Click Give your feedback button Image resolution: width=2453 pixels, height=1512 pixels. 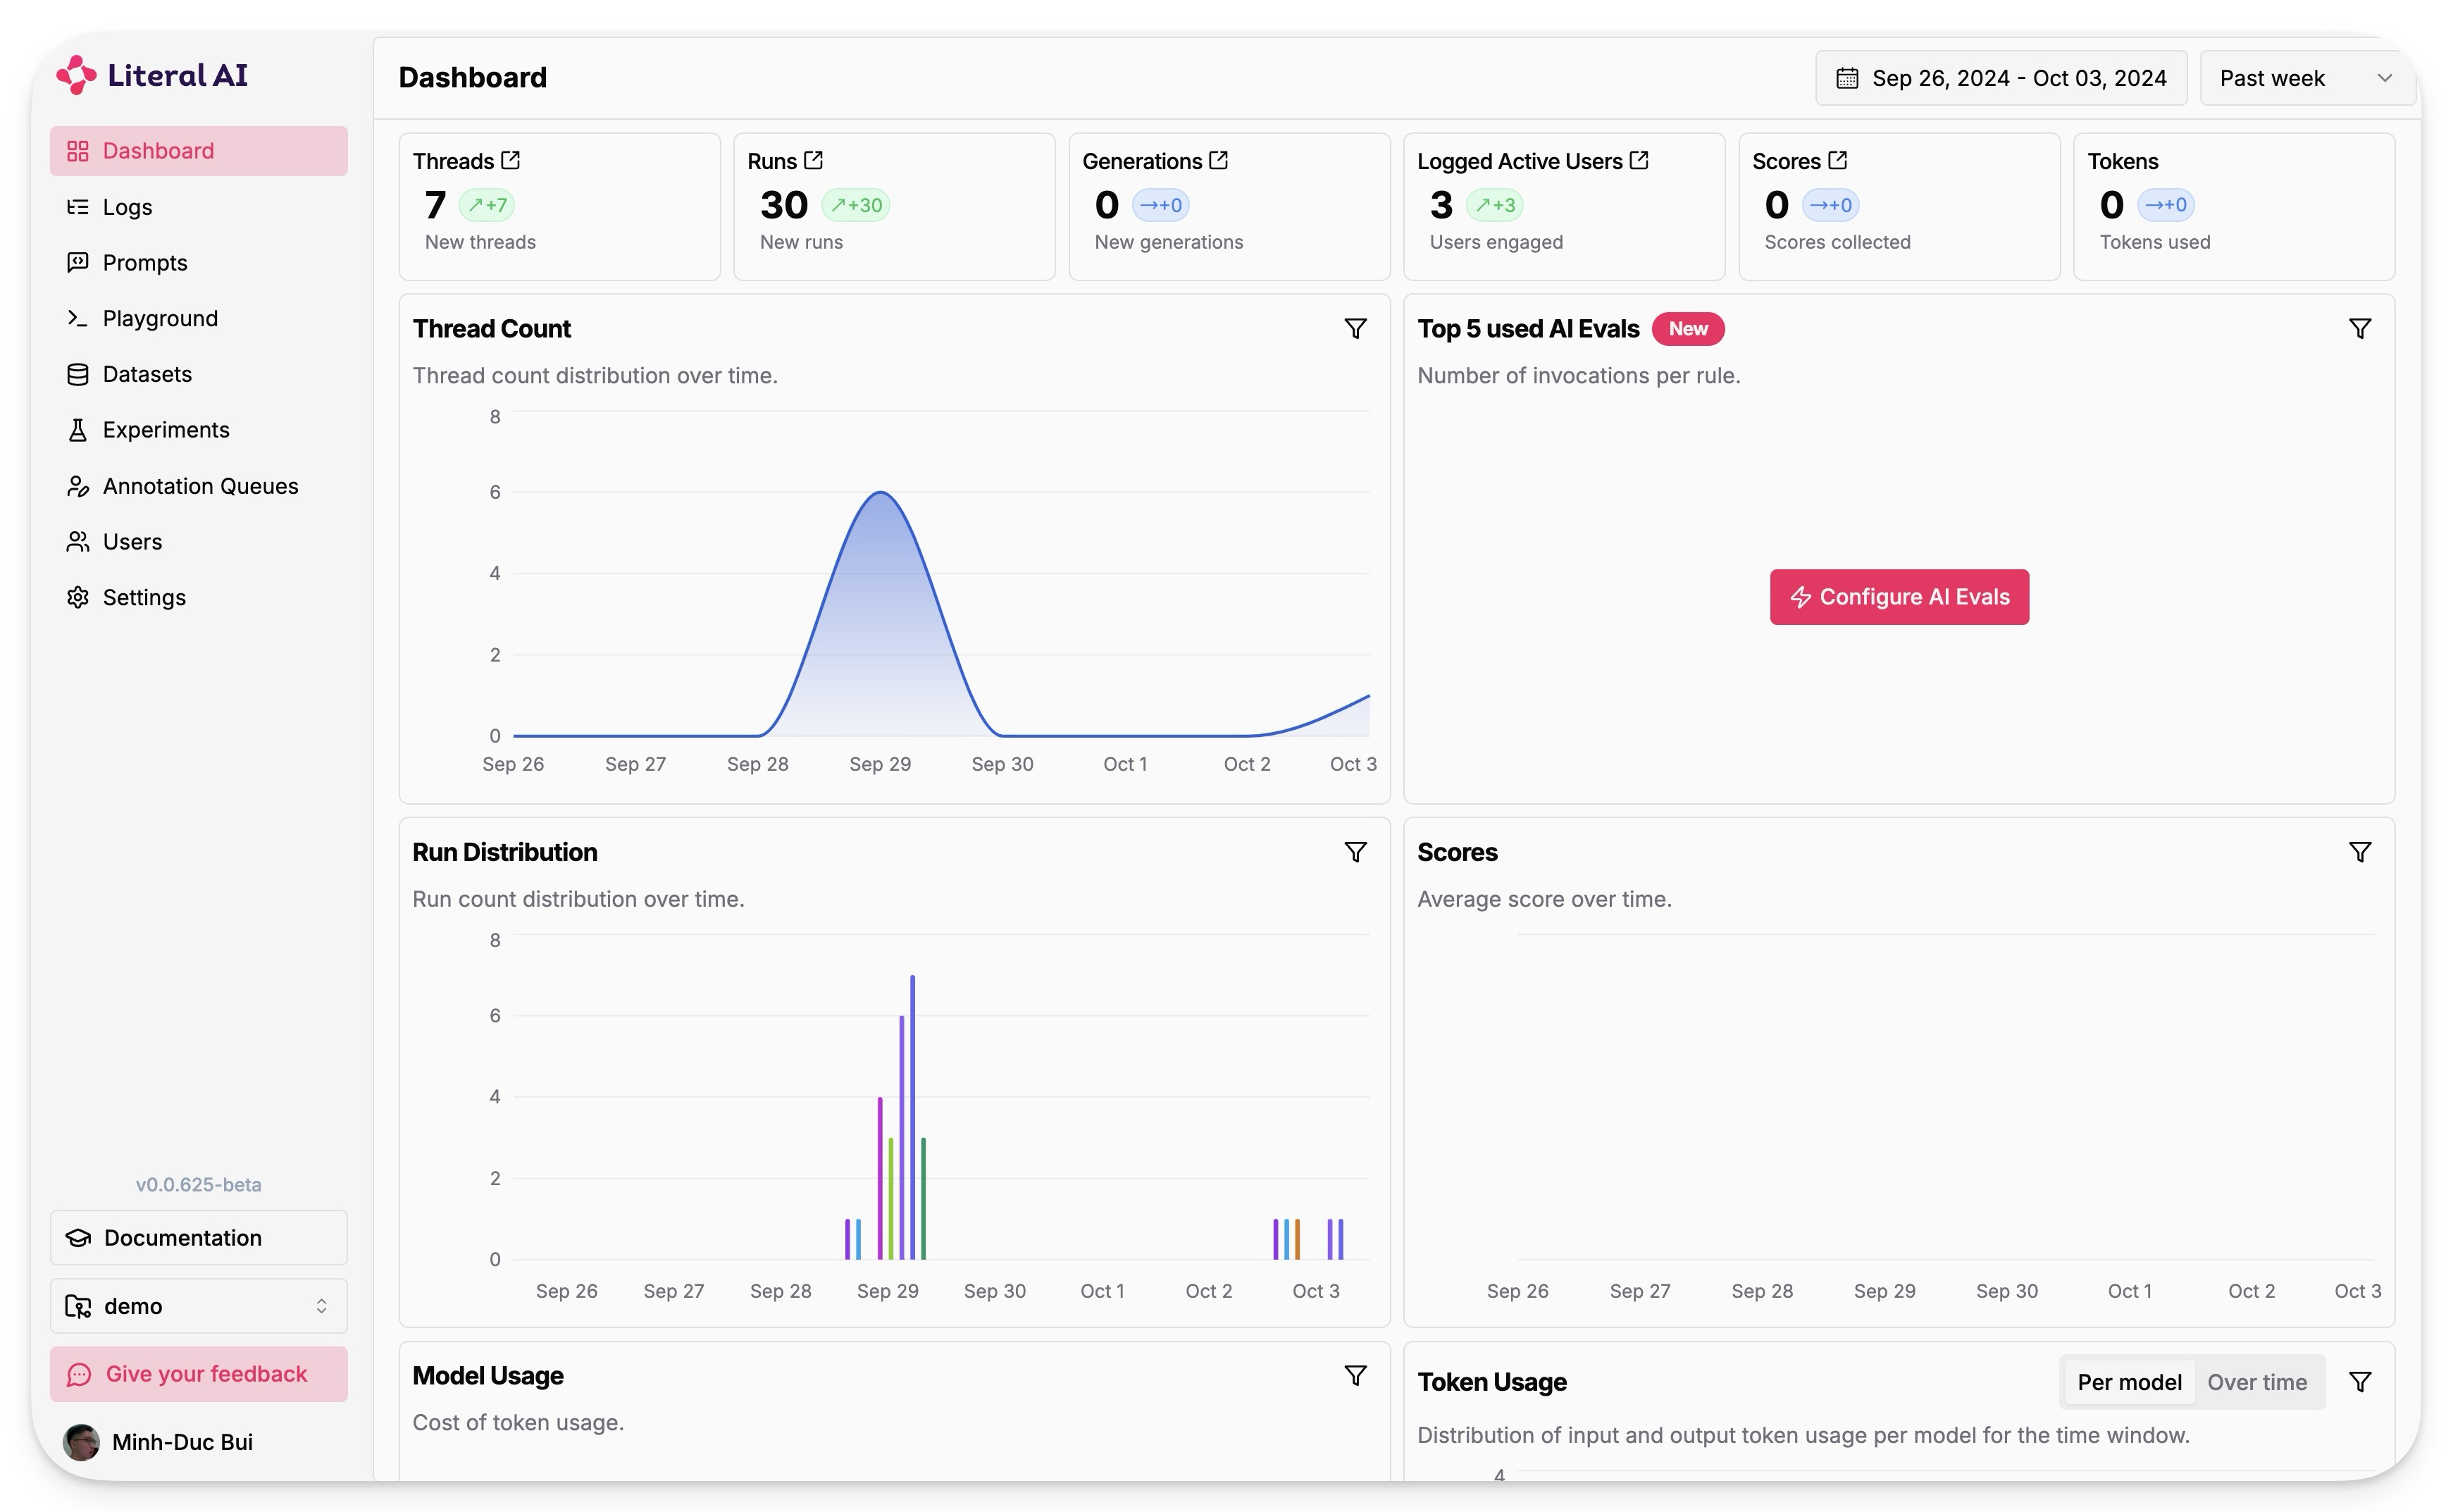[198, 1374]
